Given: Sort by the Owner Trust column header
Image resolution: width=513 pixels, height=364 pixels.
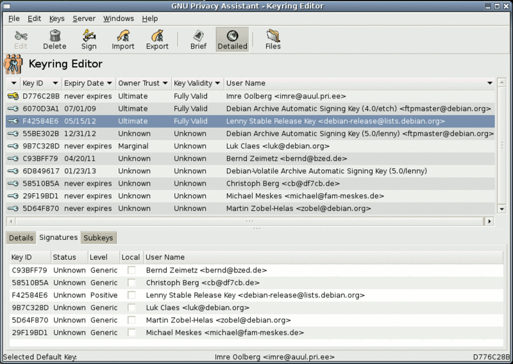Looking at the screenshot, I should pos(143,83).
